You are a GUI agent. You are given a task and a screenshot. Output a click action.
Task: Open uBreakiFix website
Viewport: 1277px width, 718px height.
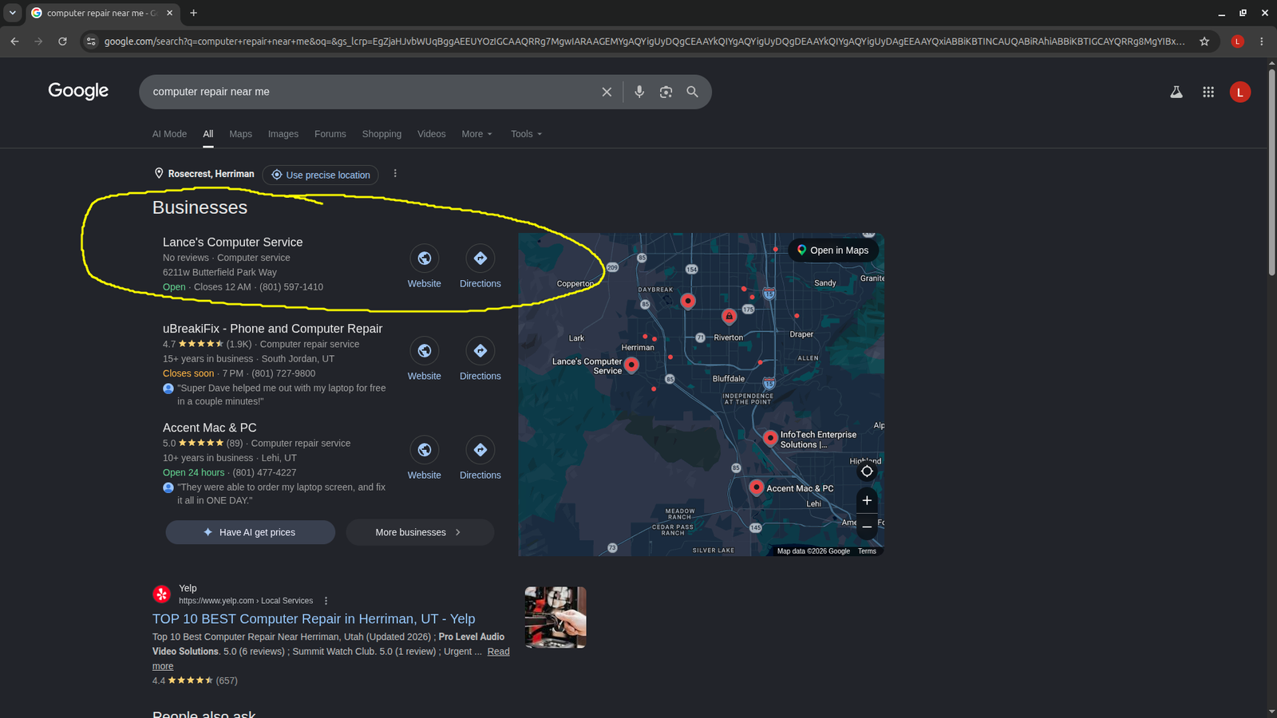[425, 359]
